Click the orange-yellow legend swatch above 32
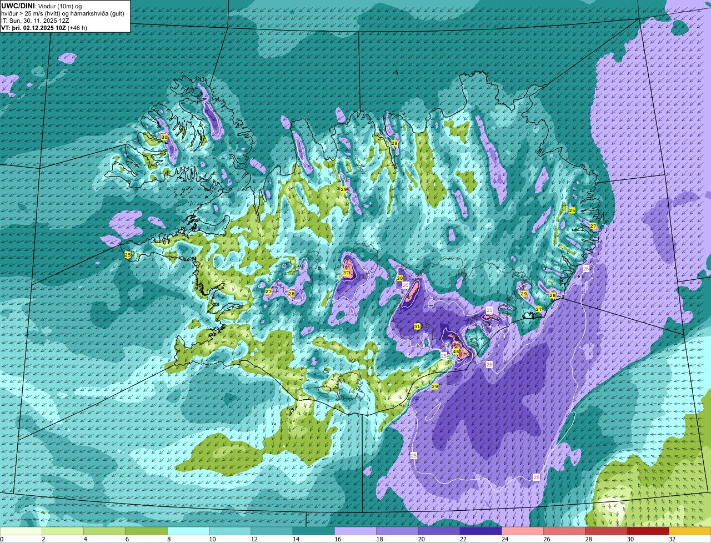Viewport: 711px width, 543px height. click(x=690, y=531)
